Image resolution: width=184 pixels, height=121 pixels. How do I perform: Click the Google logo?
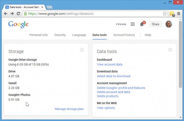[18, 24]
